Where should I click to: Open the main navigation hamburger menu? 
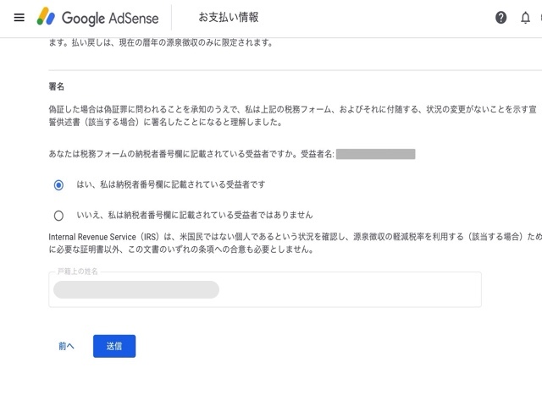coord(19,17)
